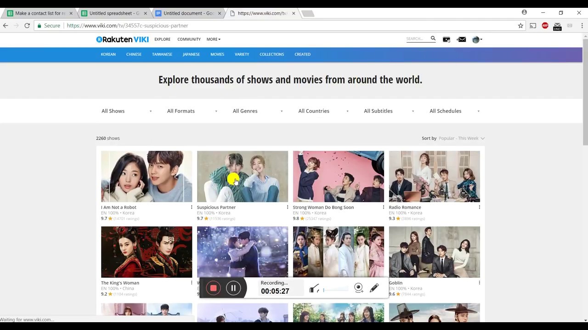Open the Community menu
This screenshot has width=588, height=330.
click(189, 39)
